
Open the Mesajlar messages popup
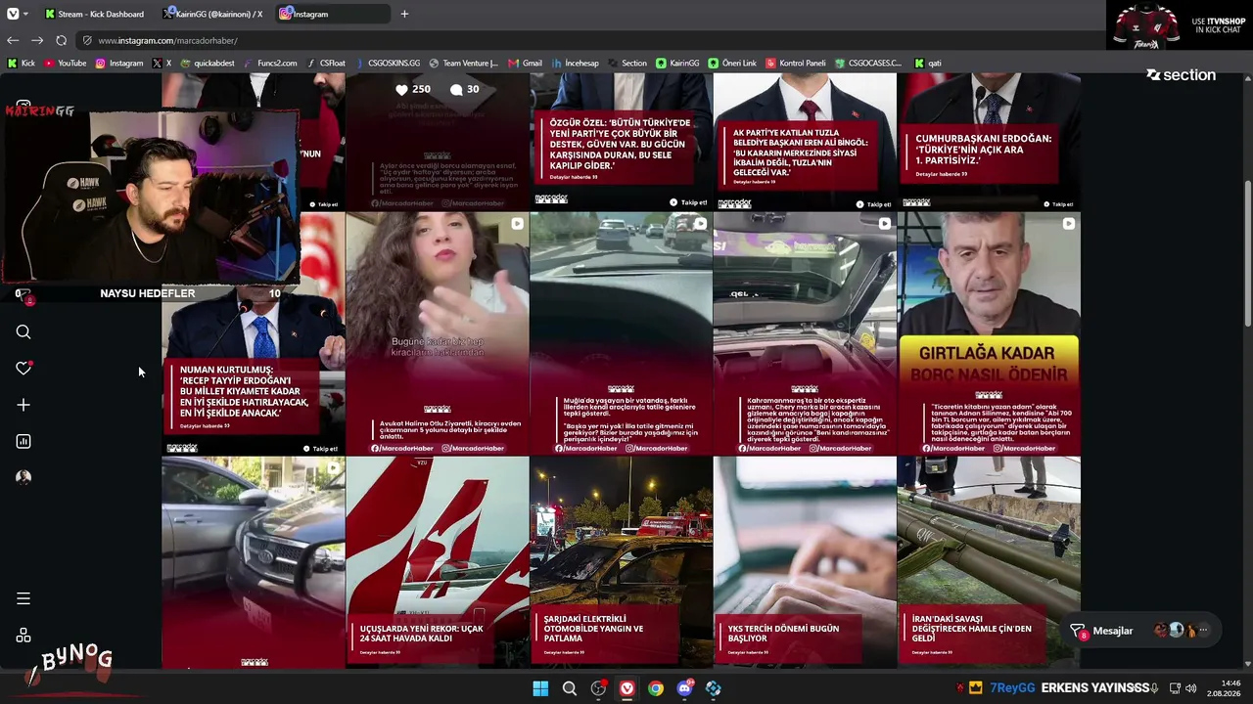[1139, 631]
